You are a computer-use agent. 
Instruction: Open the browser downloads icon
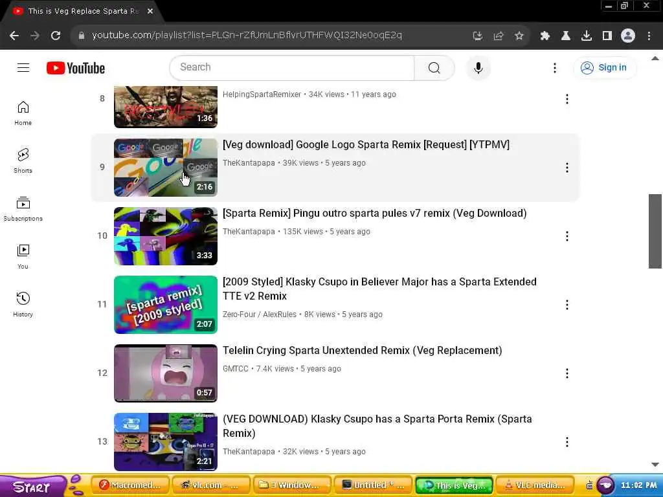point(587,36)
